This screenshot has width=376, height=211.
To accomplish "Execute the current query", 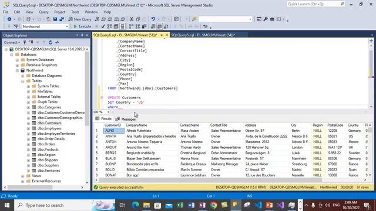I will tap(82, 26).
